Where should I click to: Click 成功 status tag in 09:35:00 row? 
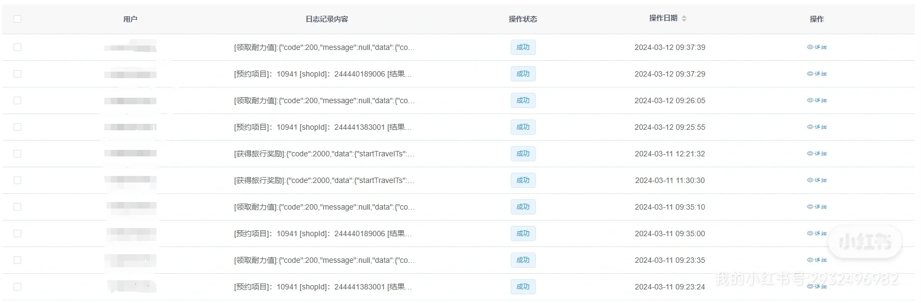click(x=523, y=233)
